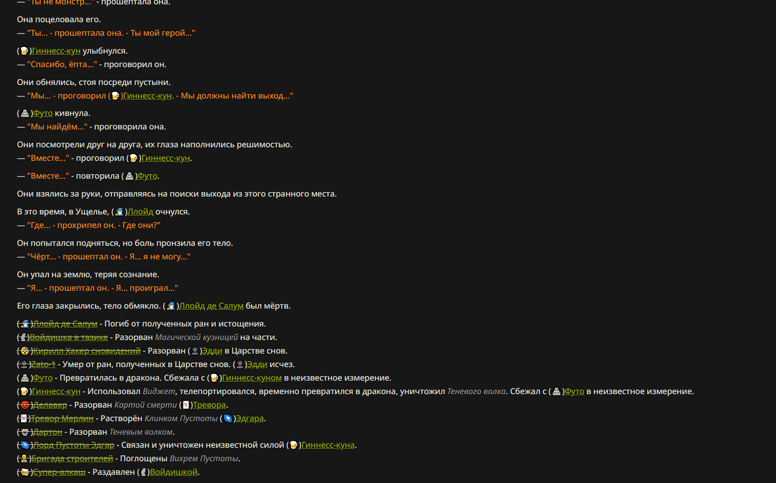
Task: Click the Футо icon next to кивнула
Action: click(x=25, y=113)
